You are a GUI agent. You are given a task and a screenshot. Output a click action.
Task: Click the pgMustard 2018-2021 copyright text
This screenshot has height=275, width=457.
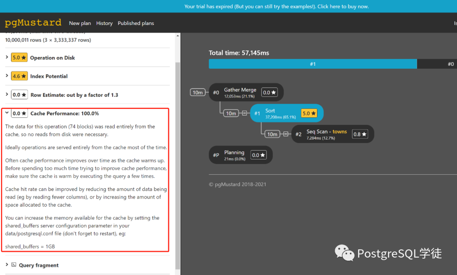point(237,184)
